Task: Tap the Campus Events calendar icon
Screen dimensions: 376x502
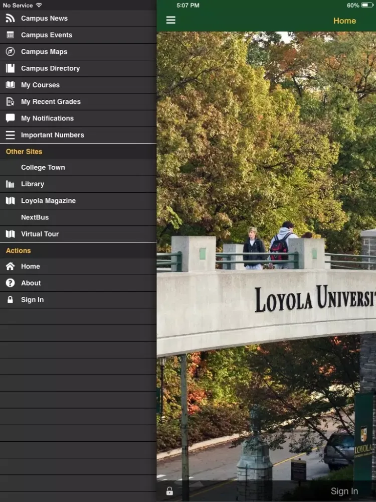Action: point(10,35)
